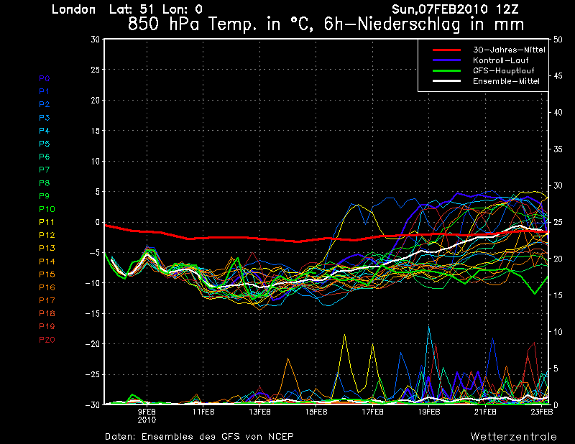Select ensemble member label P10
Image resolution: width=575 pixels, height=444 pixels.
coord(46,209)
